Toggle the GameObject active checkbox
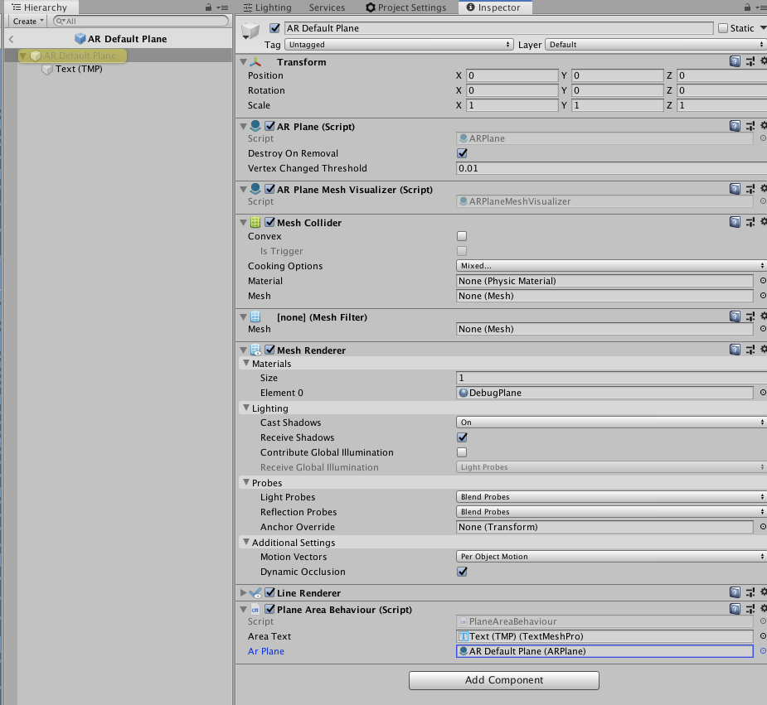Viewport: 767px width, 705px height. (x=275, y=28)
